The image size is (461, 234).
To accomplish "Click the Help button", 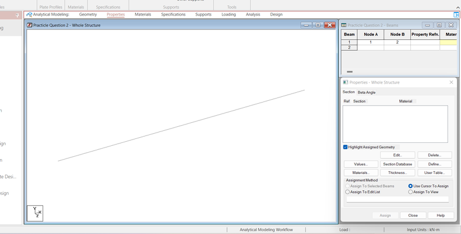I will pos(440,216).
